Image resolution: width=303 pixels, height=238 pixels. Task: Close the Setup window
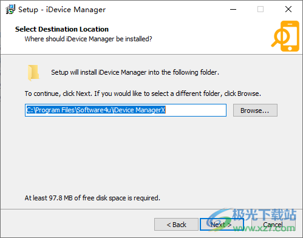click(x=288, y=9)
